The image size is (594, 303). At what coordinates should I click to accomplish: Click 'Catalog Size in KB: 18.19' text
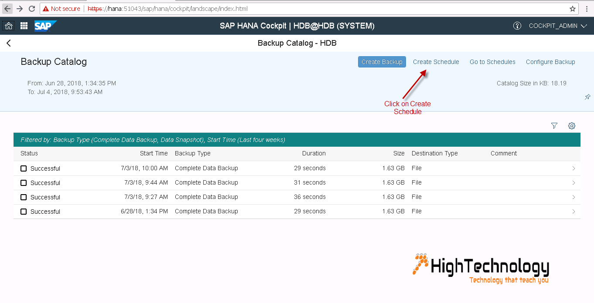click(x=532, y=83)
